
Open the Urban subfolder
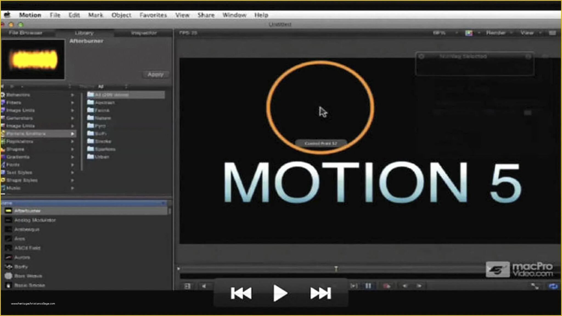[98, 157]
